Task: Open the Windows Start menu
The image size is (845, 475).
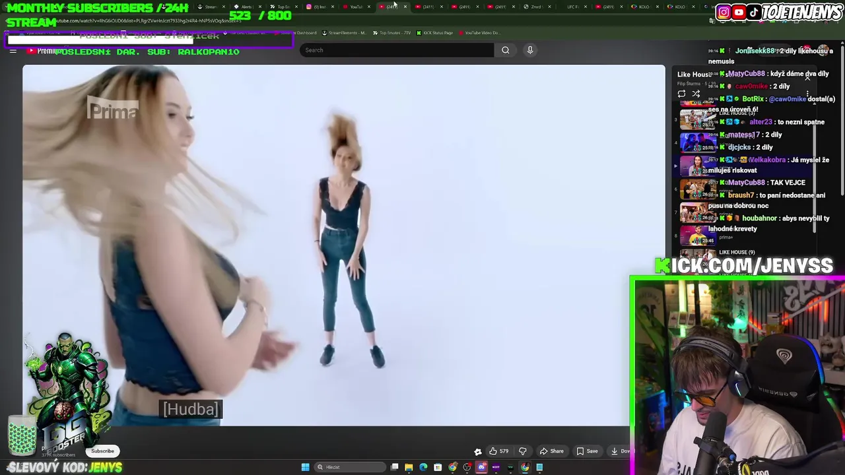Action: click(305, 467)
